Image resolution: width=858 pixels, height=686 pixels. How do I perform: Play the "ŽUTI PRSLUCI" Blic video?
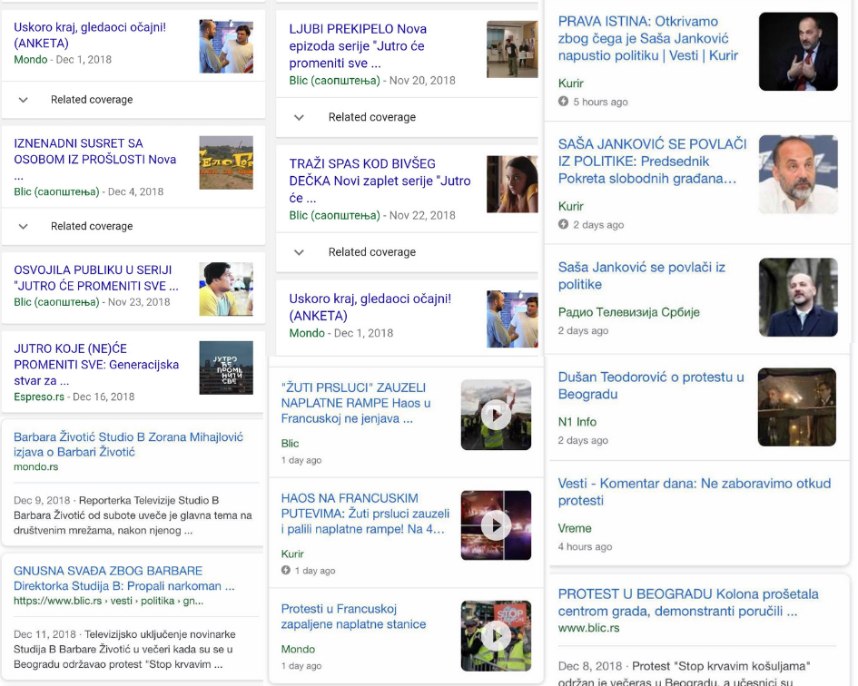496,416
